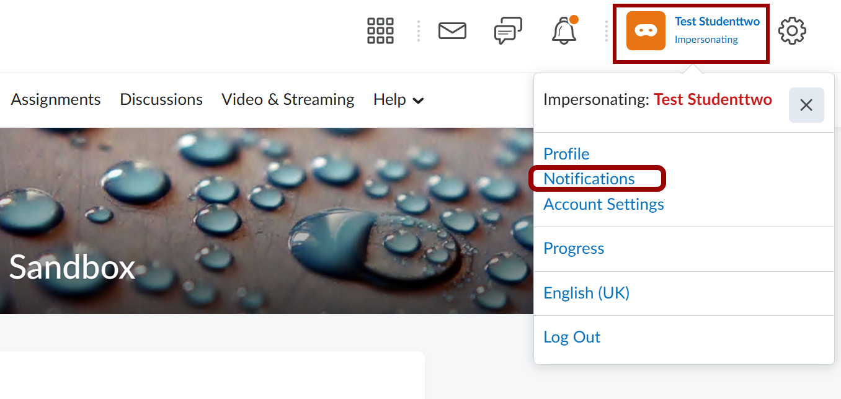841x399 pixels.
Task: Open Discussions from the navbar
Action: pyautogui.click(x=161, y=100)
